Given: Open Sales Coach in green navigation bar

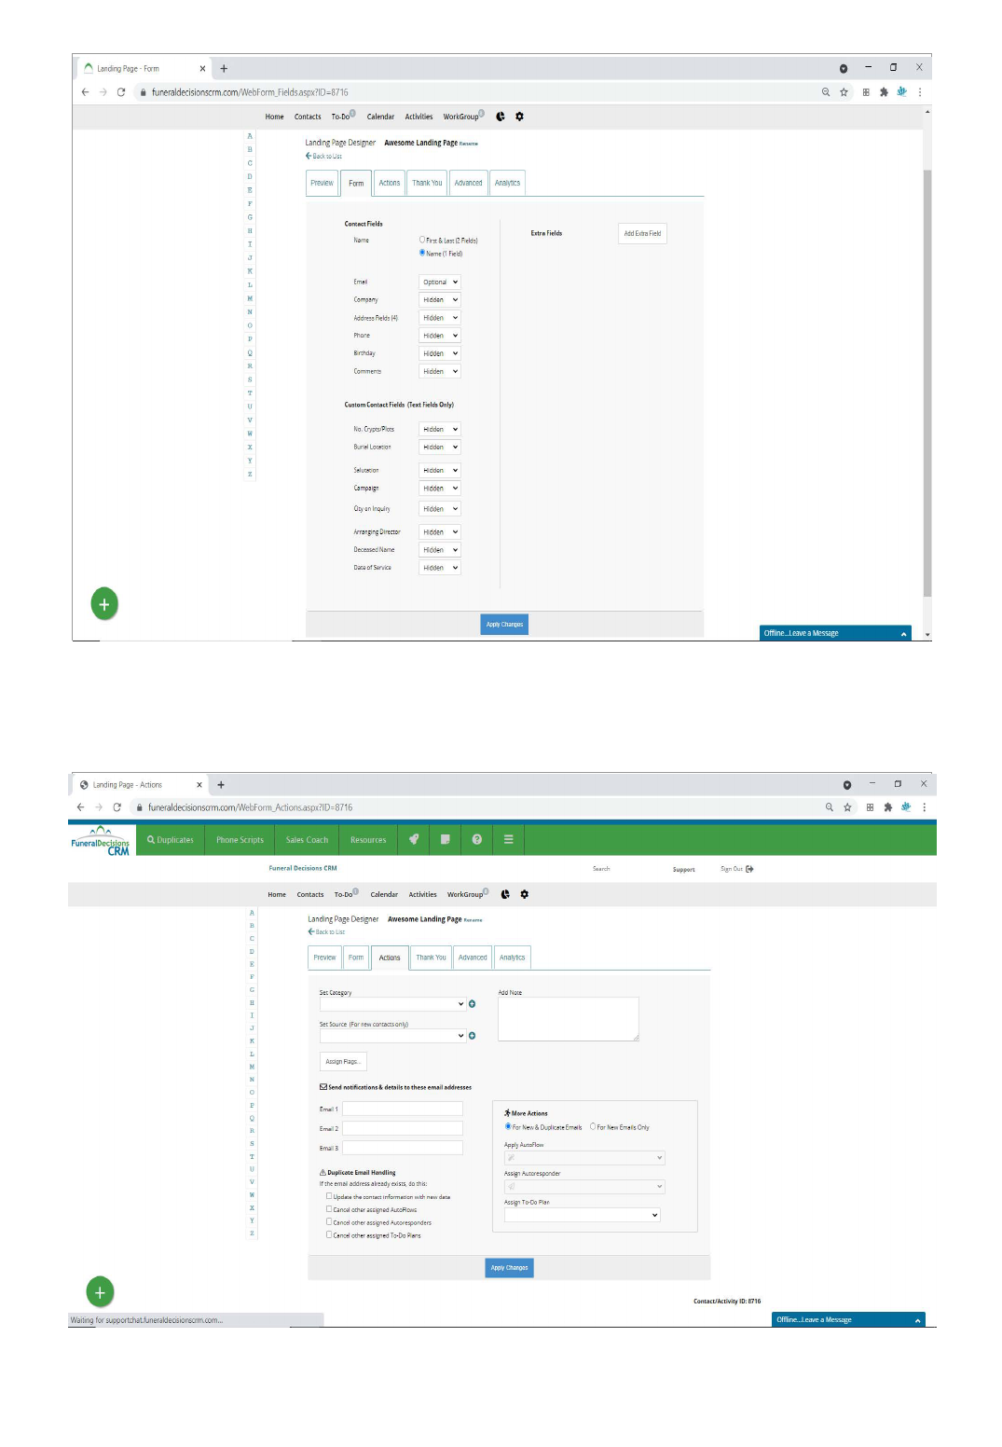Looking at the screenshot, I should tap(307, 840).
